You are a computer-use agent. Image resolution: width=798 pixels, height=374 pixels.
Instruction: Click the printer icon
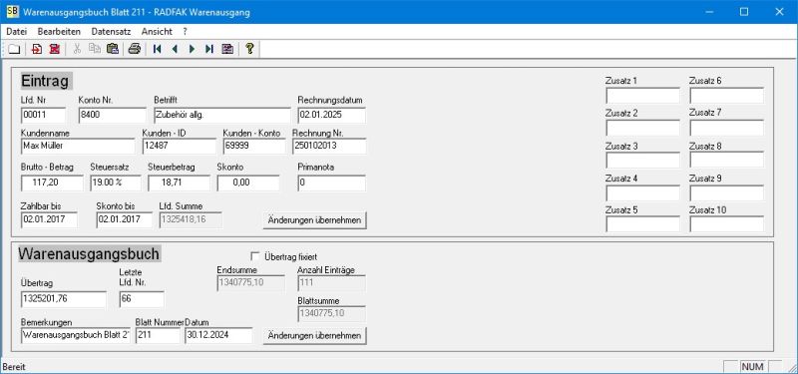click(134, 49)
